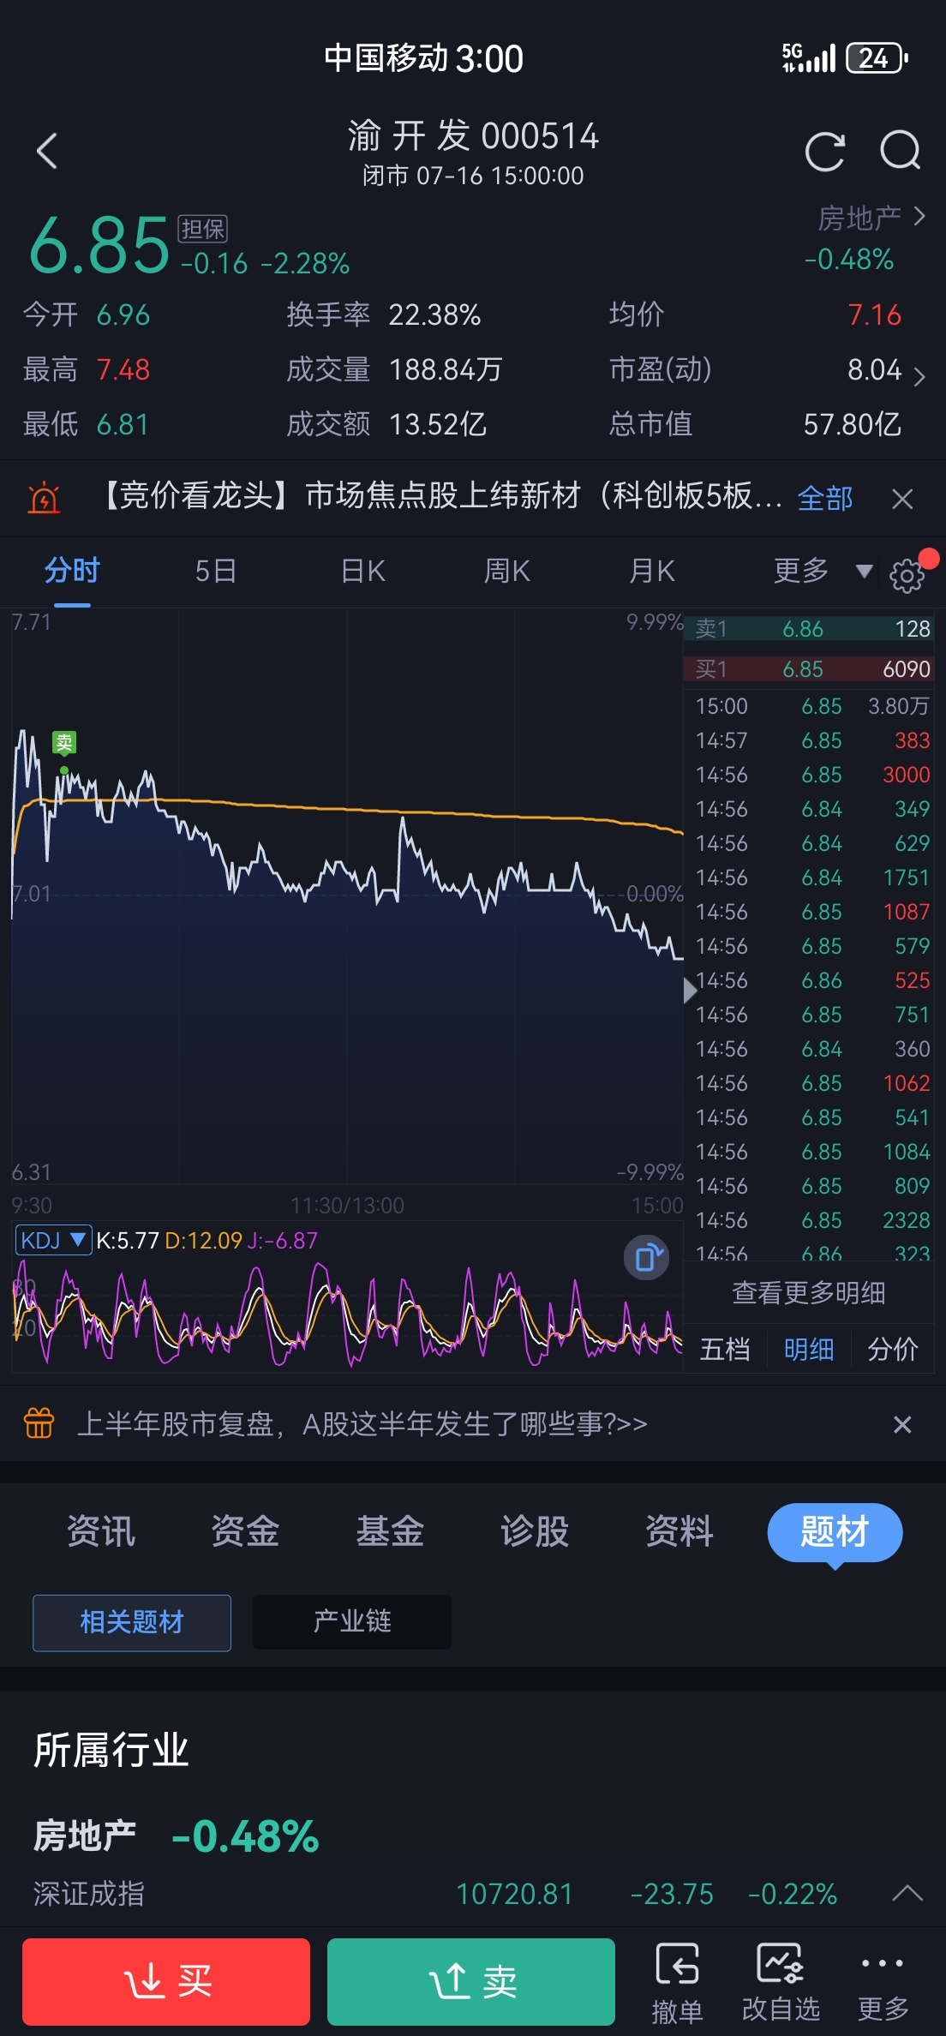The width and height of the screenshot is (946, 2036).
Task: Tap the 买1 6.85 bid row
Action: 809,669
